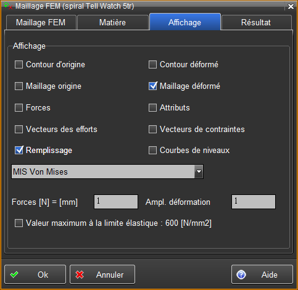Switch to the Maillage FEM tab
The width and height of the screenshot is (298, 290).
[41, 22]
